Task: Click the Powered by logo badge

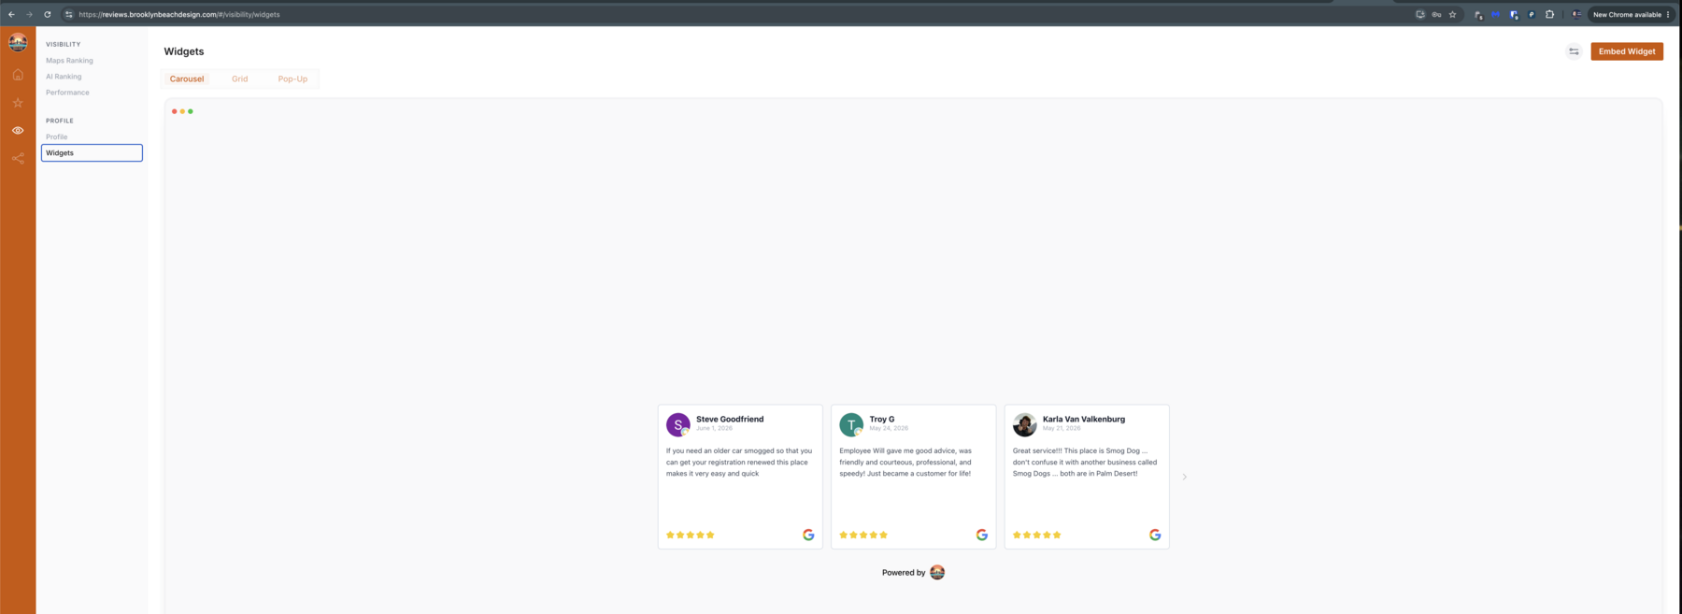Action: [x=937, y=572]
